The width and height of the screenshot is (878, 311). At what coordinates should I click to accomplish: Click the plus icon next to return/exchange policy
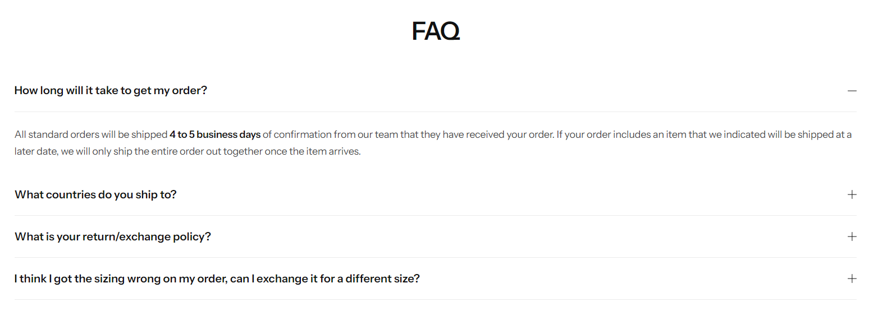pyautogui.click(x=852, y=236)
